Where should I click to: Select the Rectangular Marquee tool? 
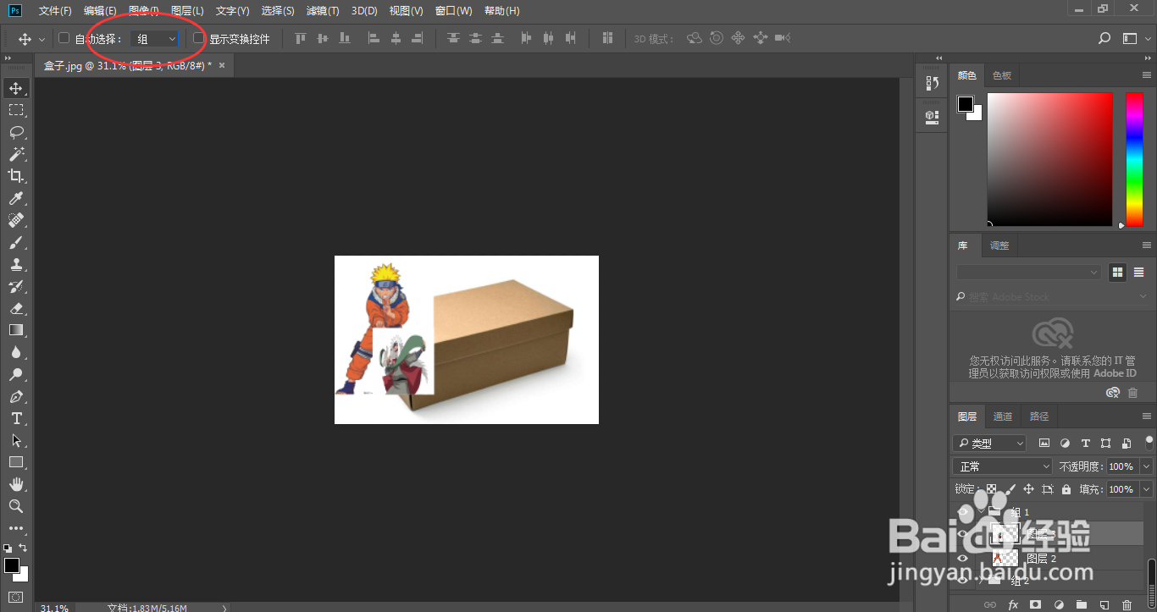(x=16, y=110)
